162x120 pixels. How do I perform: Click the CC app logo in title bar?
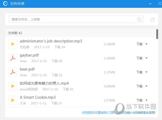5,4
